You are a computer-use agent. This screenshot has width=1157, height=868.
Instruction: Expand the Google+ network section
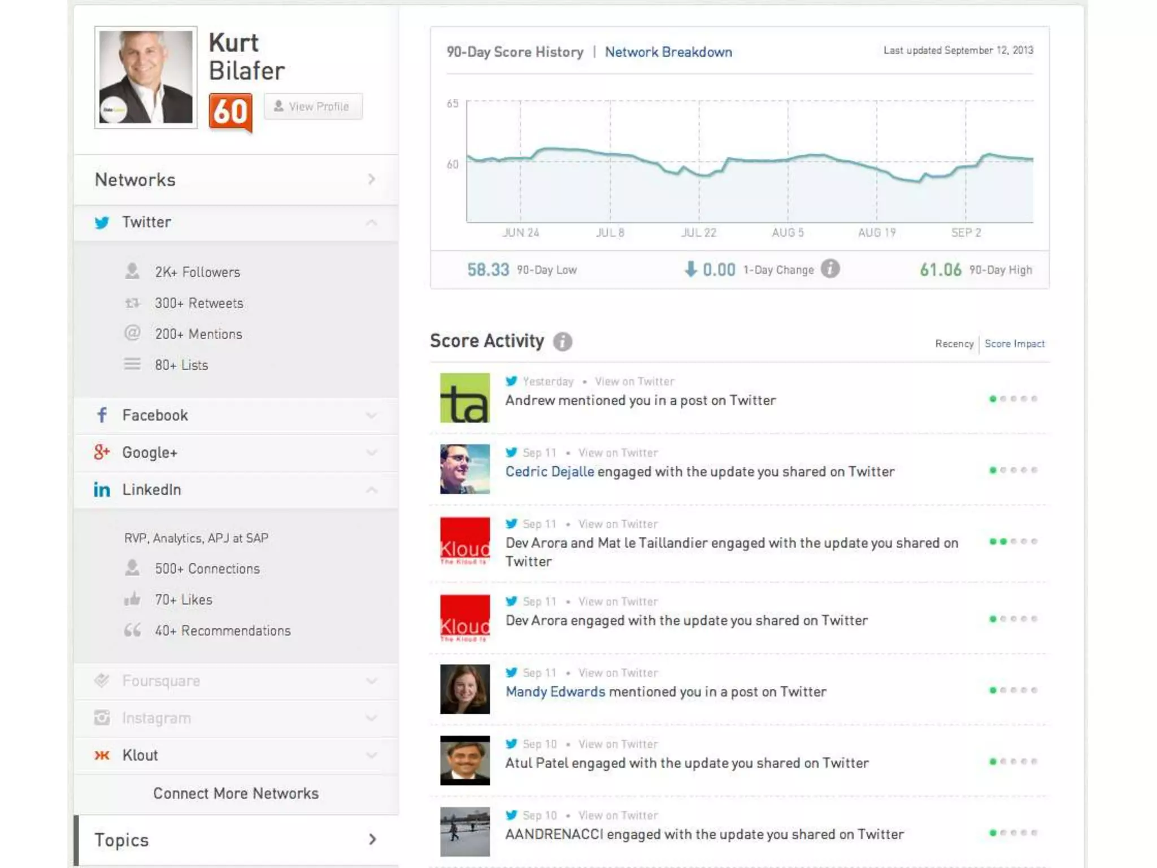pyautogui.click(x=371, y=453)
